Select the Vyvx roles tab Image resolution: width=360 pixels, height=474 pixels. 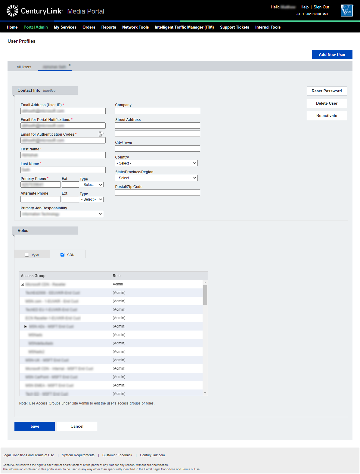(32, 254)
